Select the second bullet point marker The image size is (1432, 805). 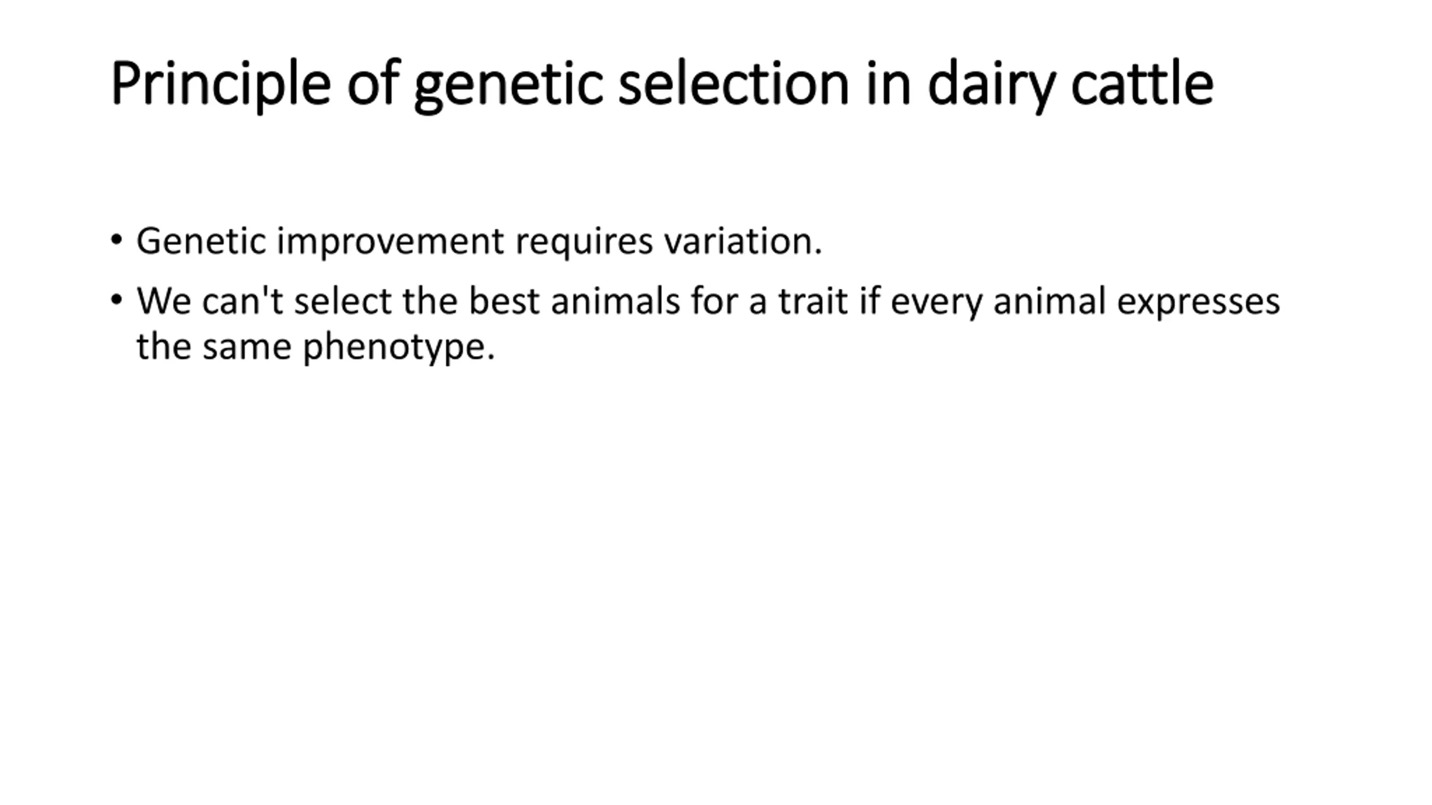(116, 300)
